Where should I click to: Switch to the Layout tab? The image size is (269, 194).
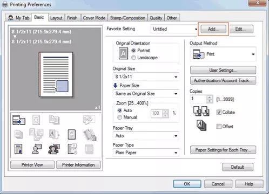tap(56, 18)
